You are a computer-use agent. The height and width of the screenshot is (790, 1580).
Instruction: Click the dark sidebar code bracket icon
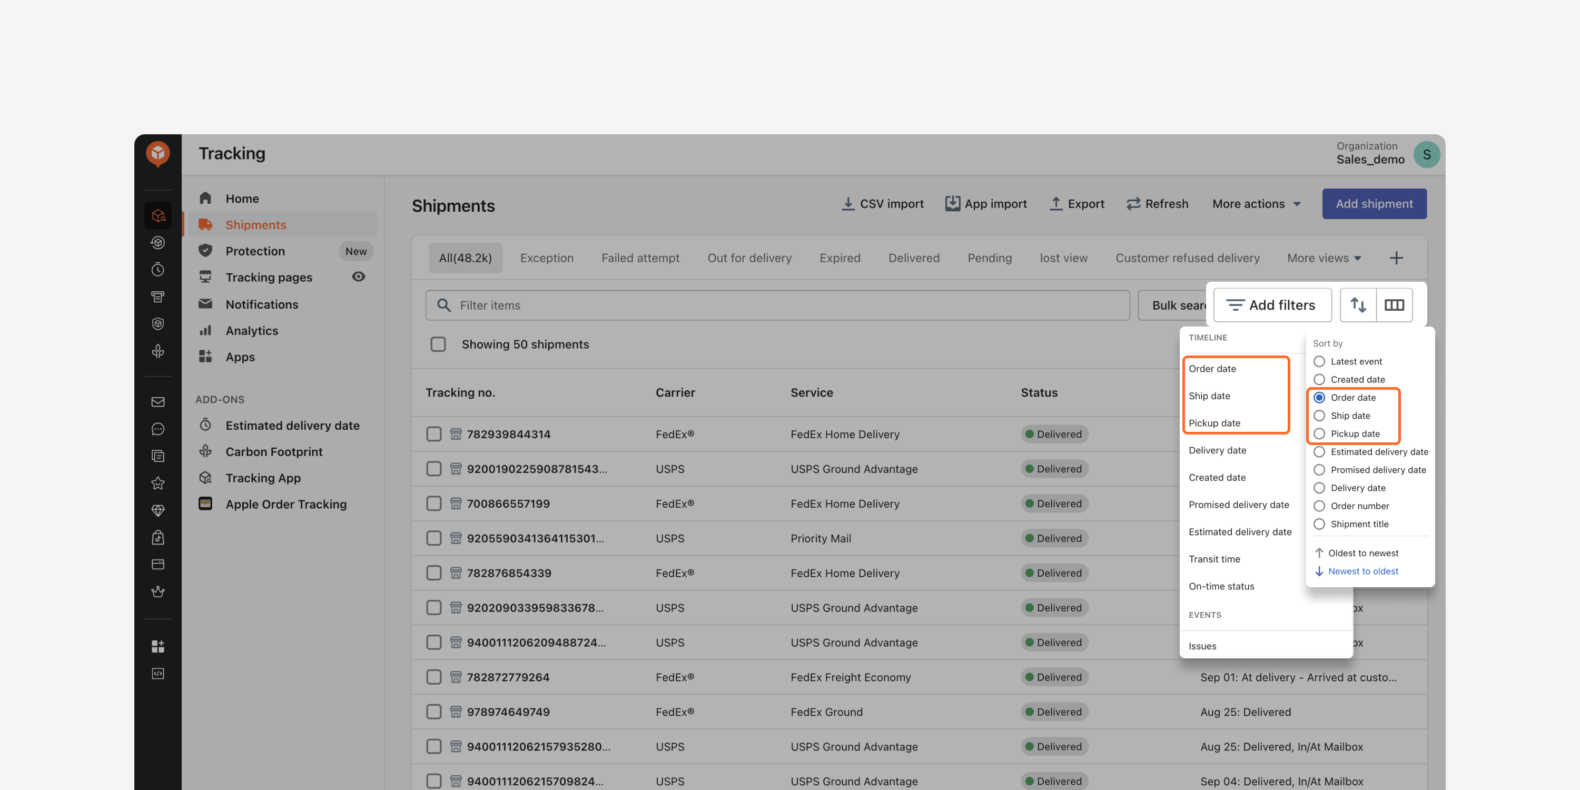click(157, 674)
